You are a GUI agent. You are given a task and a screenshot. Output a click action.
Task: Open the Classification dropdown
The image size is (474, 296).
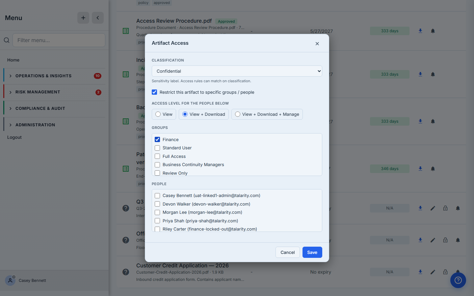tap(237, 71)
